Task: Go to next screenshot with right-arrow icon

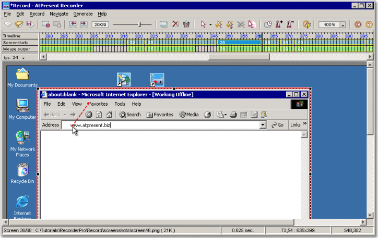Action: click(x=84, y=24)
